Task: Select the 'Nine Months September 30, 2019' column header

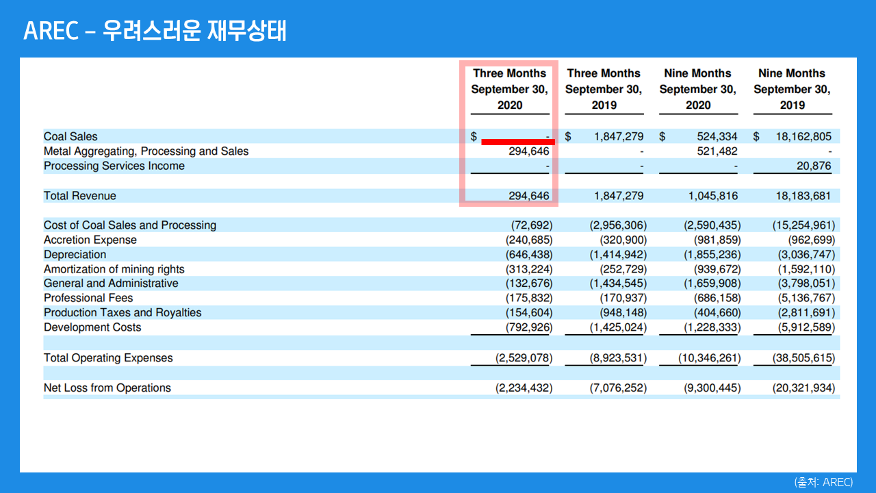Action: [x=792, y=89]
